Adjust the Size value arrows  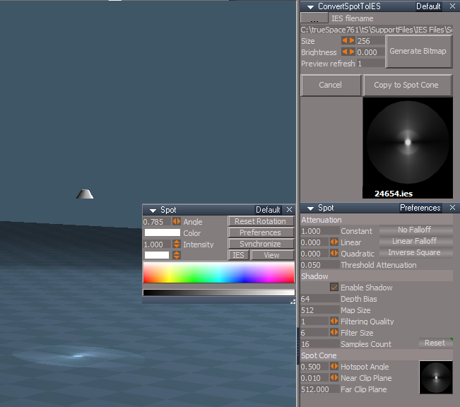point(348,41)
